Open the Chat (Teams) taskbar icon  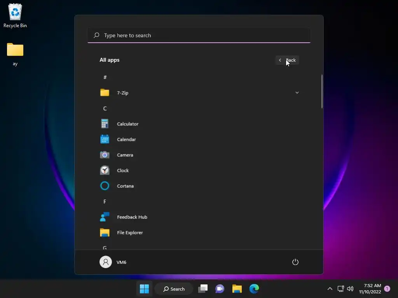pyautogui.click(x=220, y=289)
